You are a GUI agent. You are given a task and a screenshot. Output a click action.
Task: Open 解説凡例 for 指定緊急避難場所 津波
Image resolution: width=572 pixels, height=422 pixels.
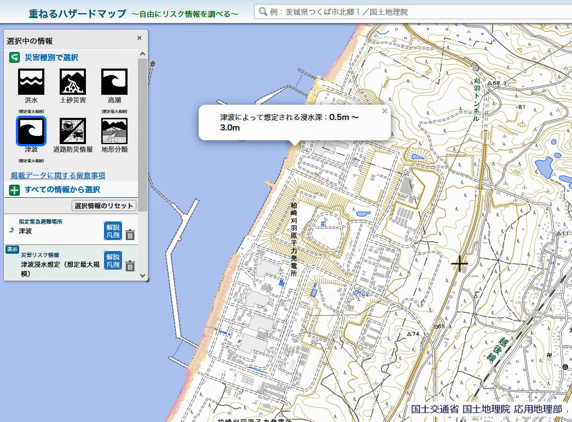pos(113,231)
